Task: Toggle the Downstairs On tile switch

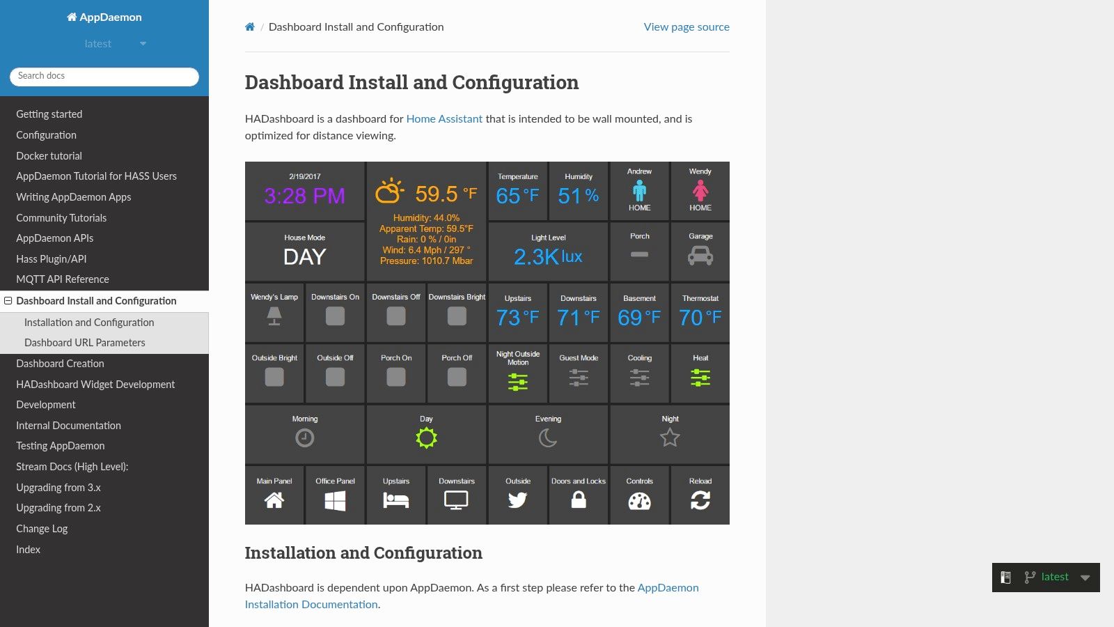Action: [335, 316]
